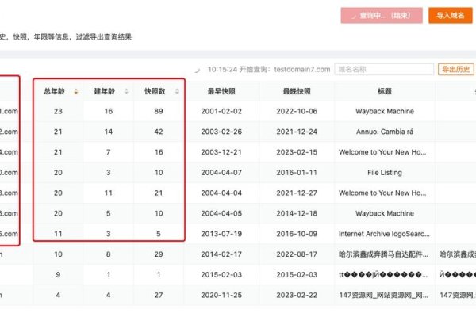The width and height of the screenshot is (476, 317).
Task: Click 'File Listing' title cell
Action: point(385,173)
